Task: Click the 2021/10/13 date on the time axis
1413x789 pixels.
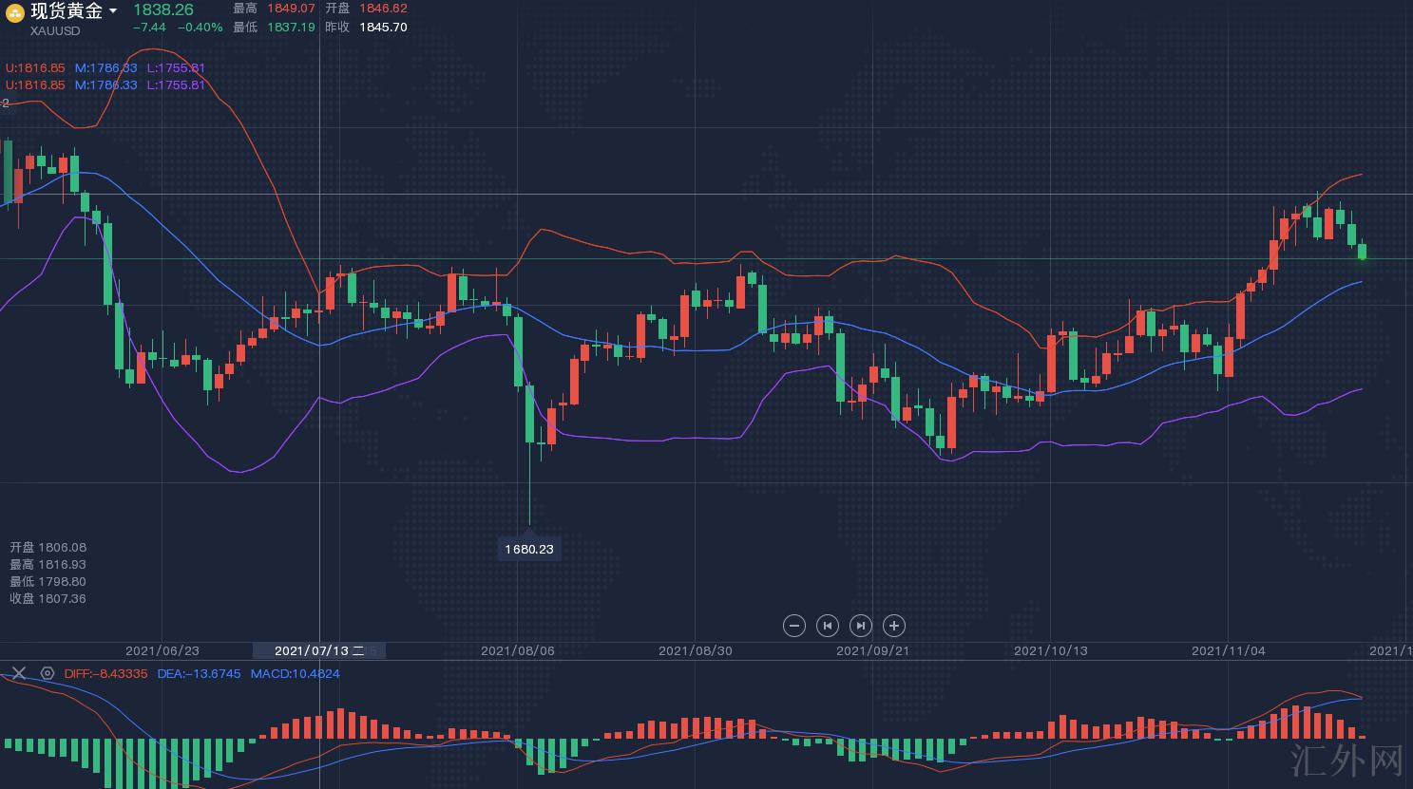Action: [x=1050, y=650]
